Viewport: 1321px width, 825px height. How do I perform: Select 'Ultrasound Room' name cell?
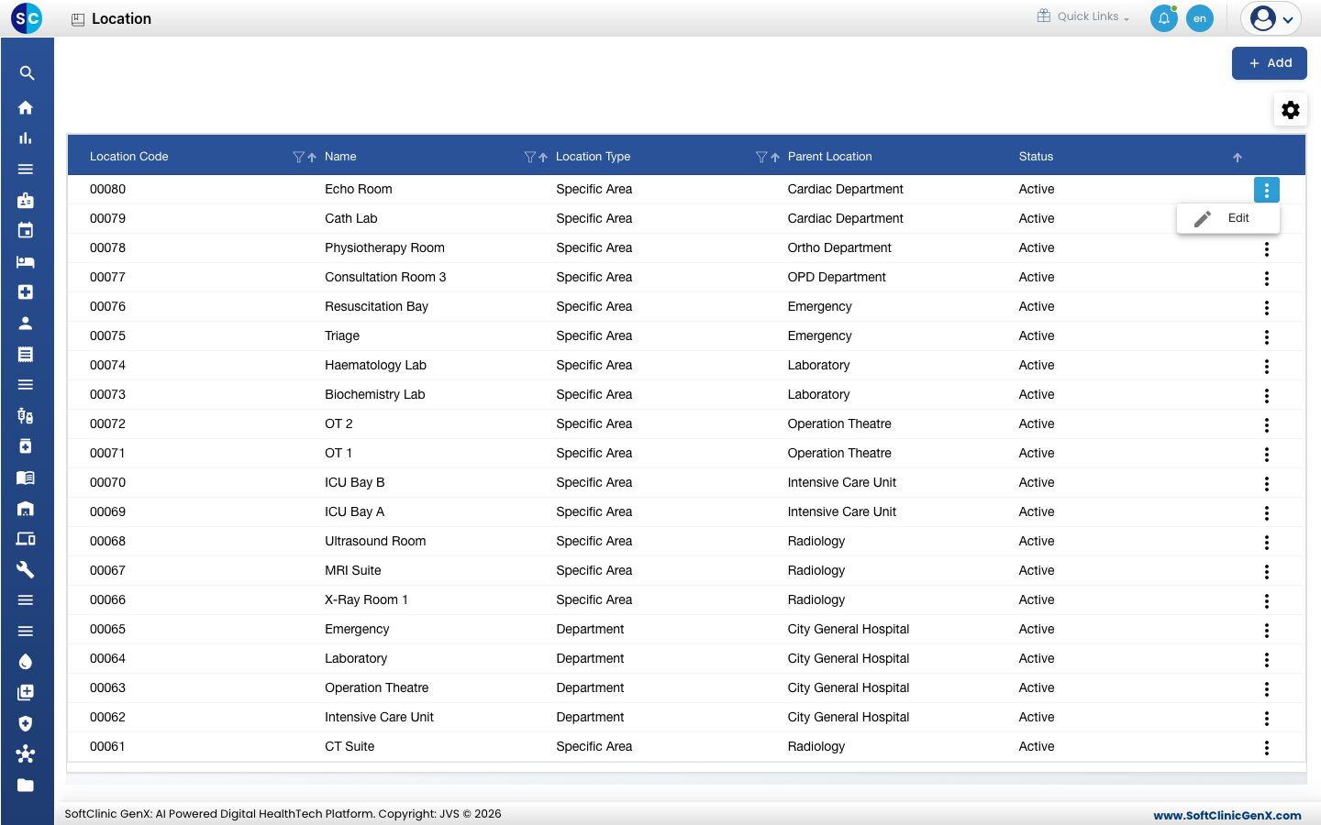[375, 541]
